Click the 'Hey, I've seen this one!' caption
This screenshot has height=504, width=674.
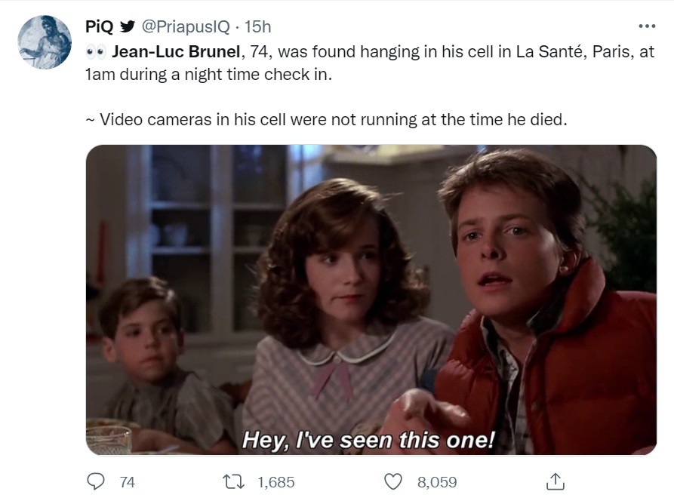[x=368, y=440]
